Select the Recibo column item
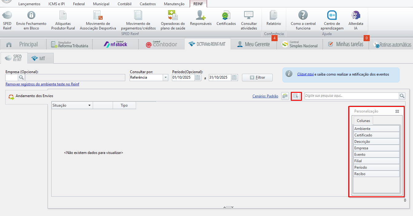The width and height of the screenshot is (413, 216). point(376,174)
